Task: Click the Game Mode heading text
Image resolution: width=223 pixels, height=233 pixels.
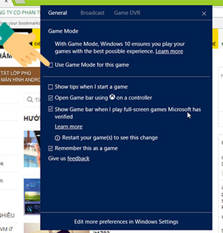Action: 63,31
